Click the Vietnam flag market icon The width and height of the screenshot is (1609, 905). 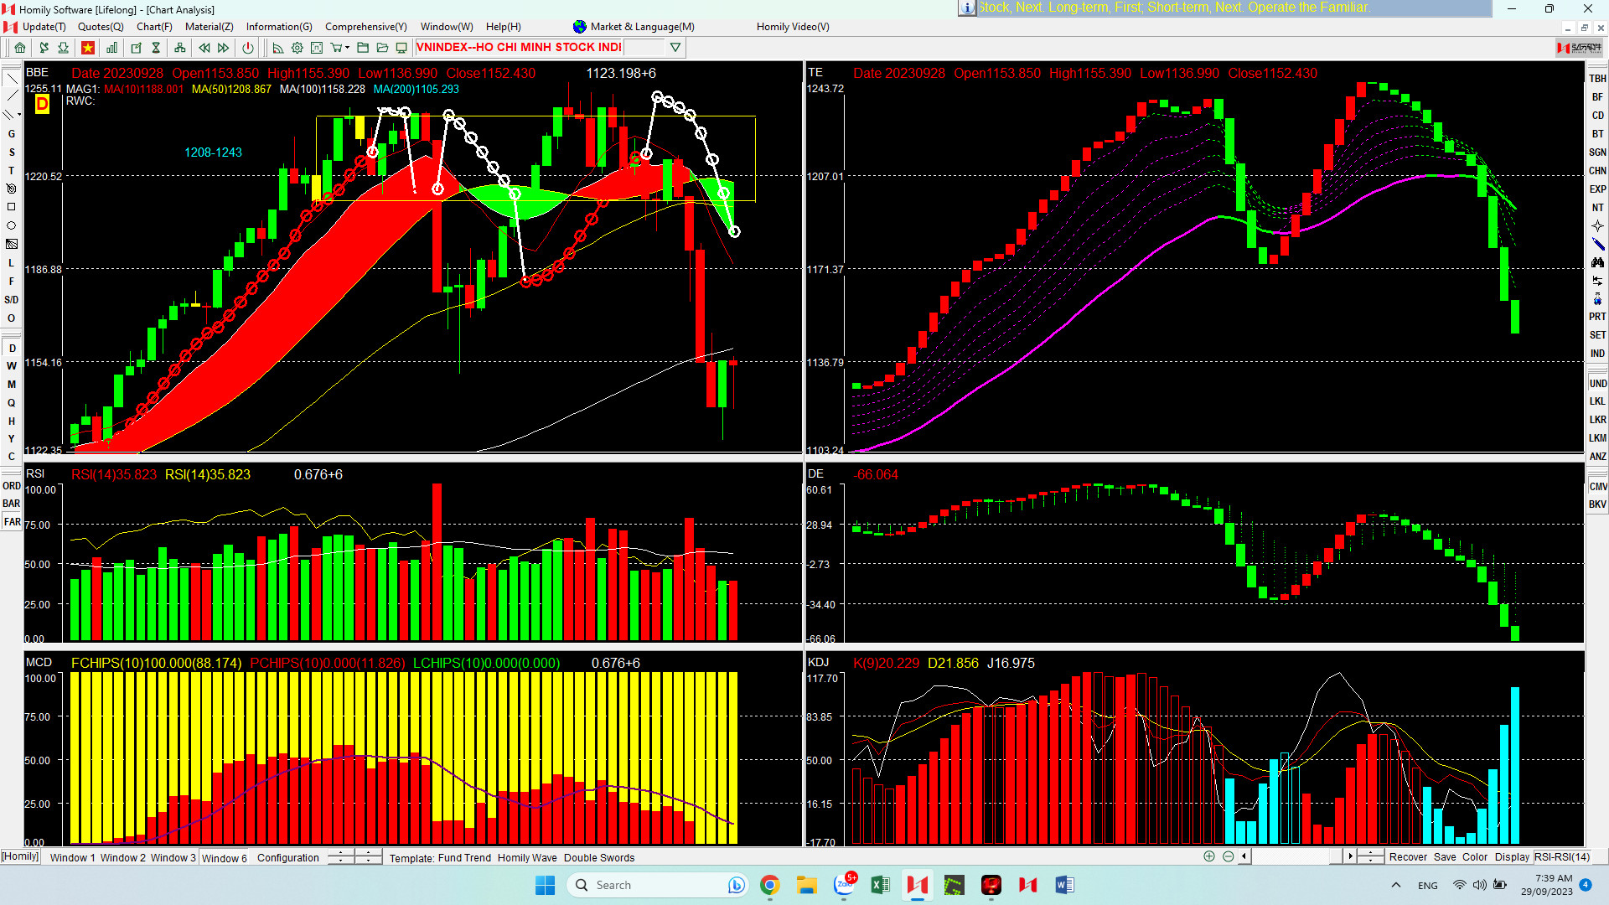(x=87, y=48)
